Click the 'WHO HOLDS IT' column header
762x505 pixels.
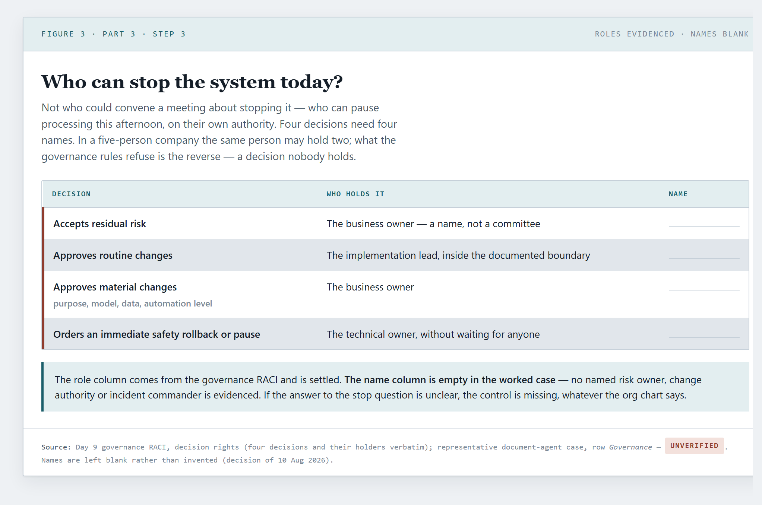tap(355, 194)
